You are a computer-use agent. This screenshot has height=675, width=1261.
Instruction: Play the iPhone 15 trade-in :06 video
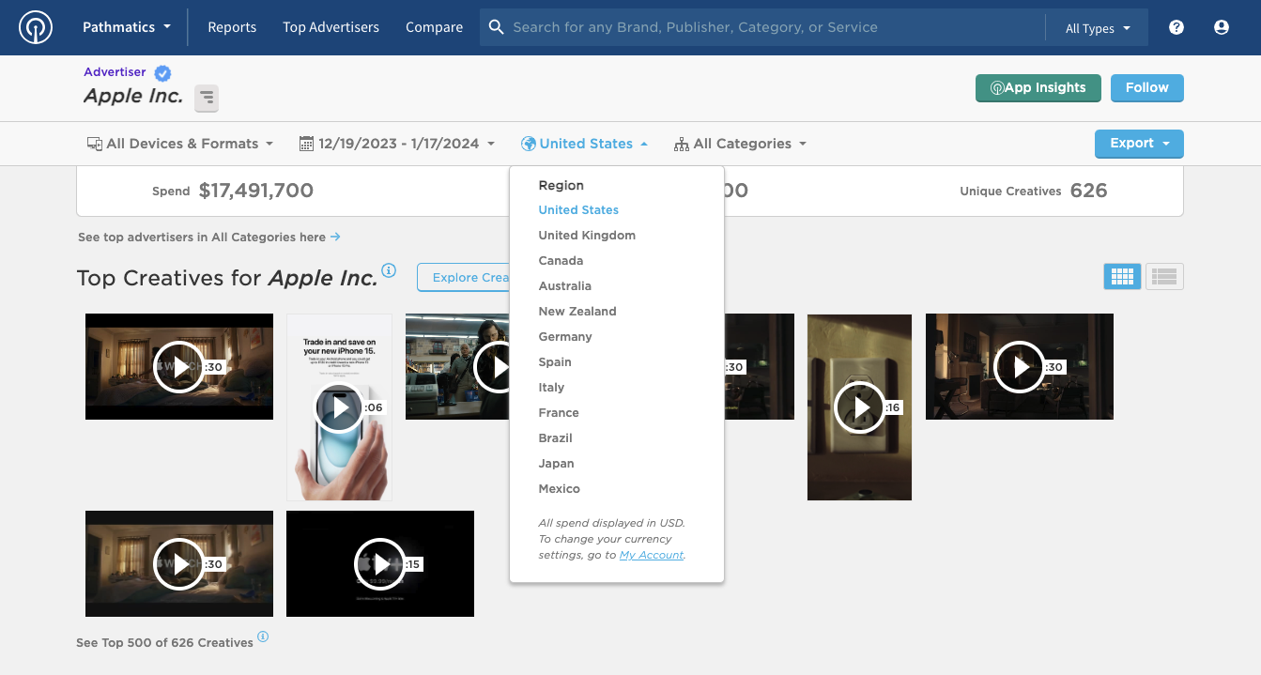(x=339, y=407)
